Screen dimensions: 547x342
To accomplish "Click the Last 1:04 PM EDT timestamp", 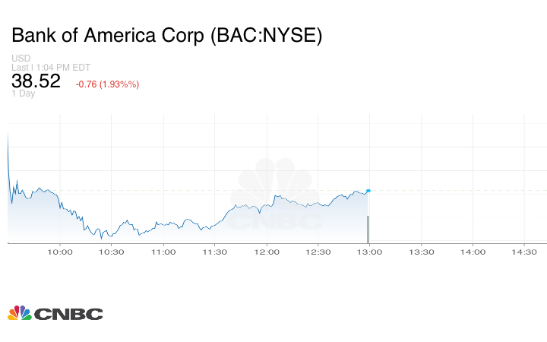I will click(x=51, y=67).
